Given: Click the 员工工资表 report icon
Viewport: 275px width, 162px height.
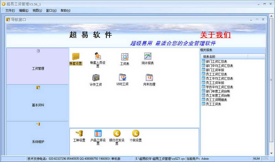Looking at the screenshot, I should [x=203, y=104].
